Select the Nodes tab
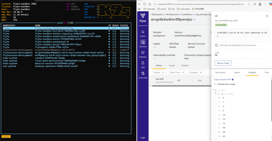Viewport: 272px width, 141px height. tap(159, 66)
